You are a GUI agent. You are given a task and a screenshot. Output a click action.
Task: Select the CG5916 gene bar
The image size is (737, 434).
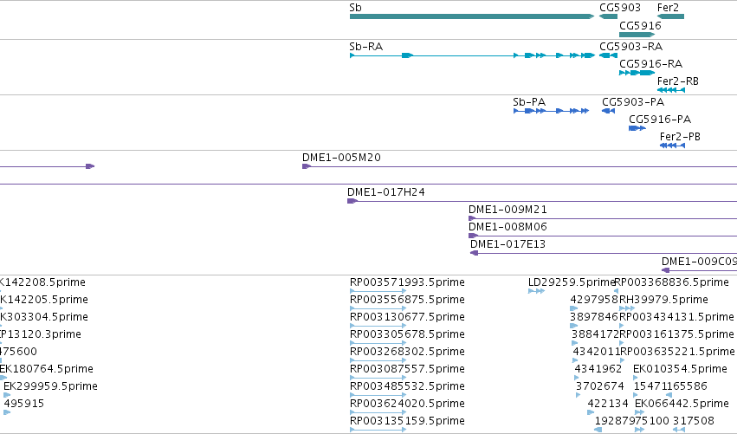click(637, 35)
